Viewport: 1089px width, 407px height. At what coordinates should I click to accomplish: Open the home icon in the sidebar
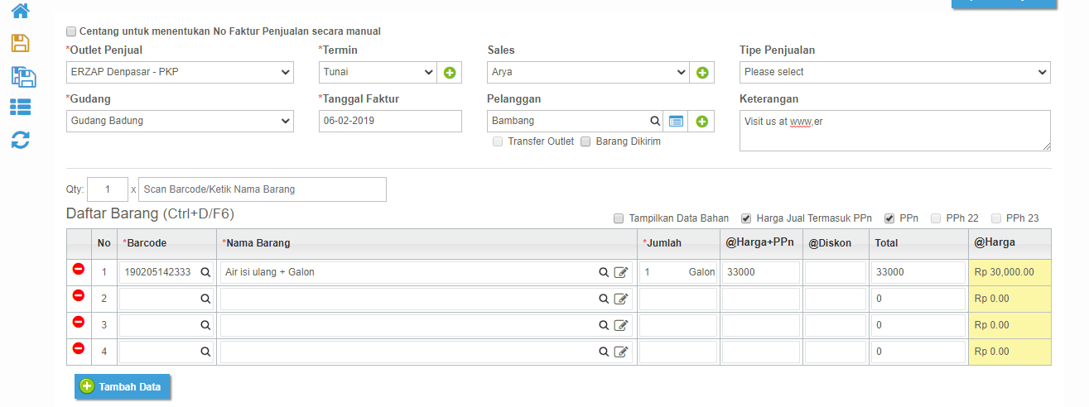click(20, 11)
